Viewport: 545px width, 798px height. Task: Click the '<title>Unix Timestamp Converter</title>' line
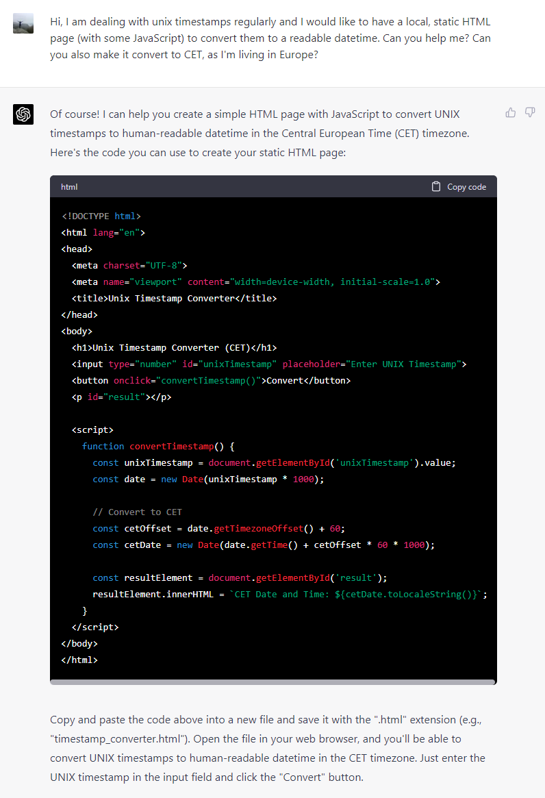(x=174, y=298)
